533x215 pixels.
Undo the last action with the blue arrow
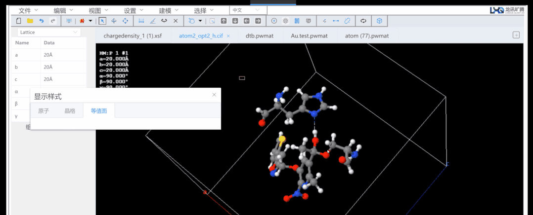tap(41, 21)
